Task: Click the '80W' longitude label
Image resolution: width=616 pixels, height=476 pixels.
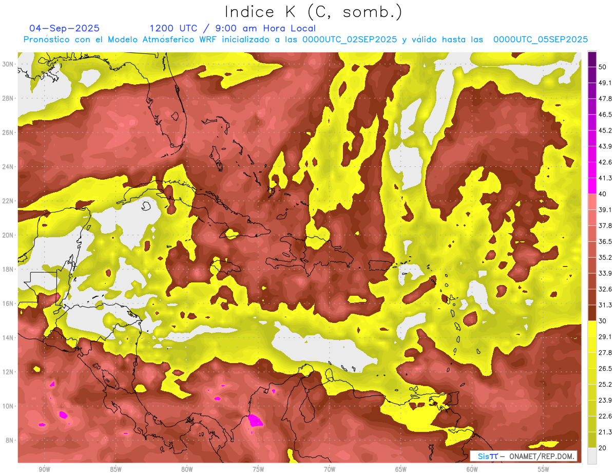Action: coord(187,469)
